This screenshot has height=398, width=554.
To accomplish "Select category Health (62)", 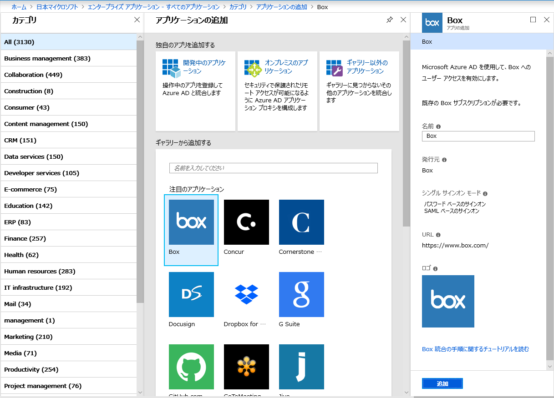I will pos(69,255).
